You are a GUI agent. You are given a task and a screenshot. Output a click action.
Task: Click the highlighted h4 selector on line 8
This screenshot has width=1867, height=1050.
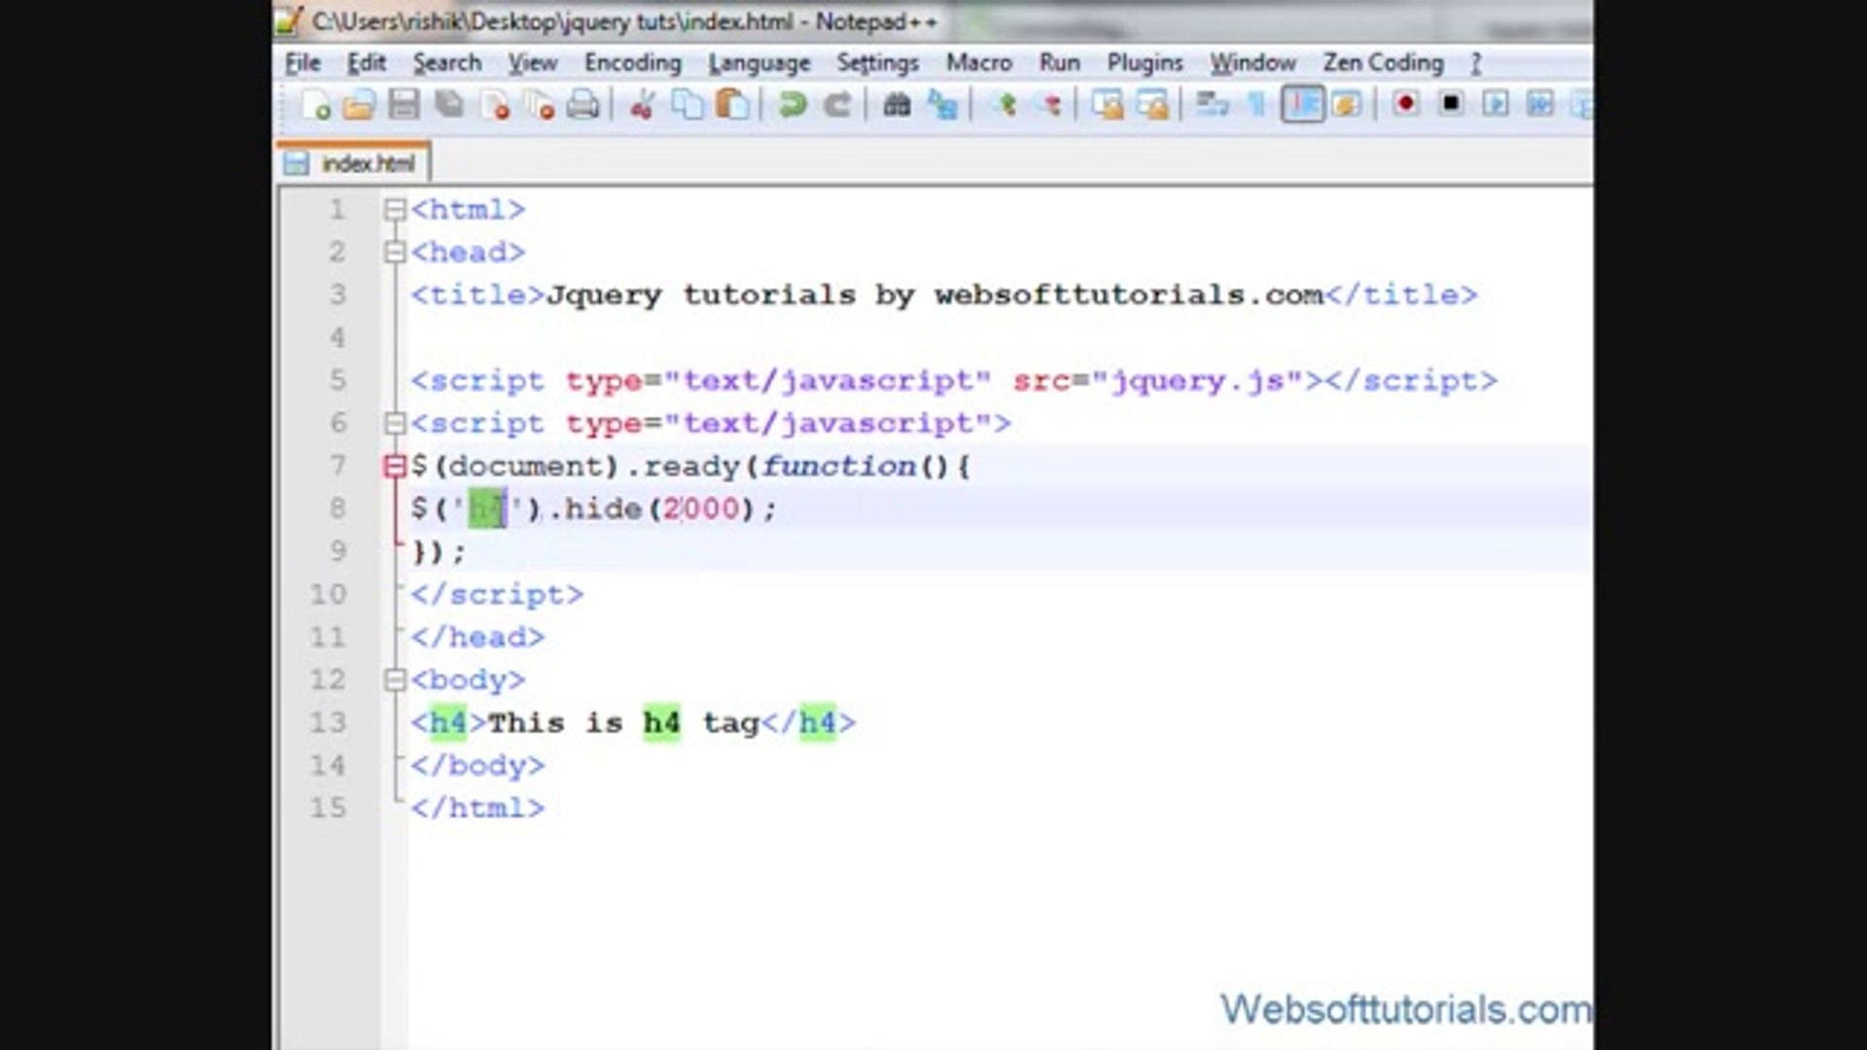tap(487, 509)
